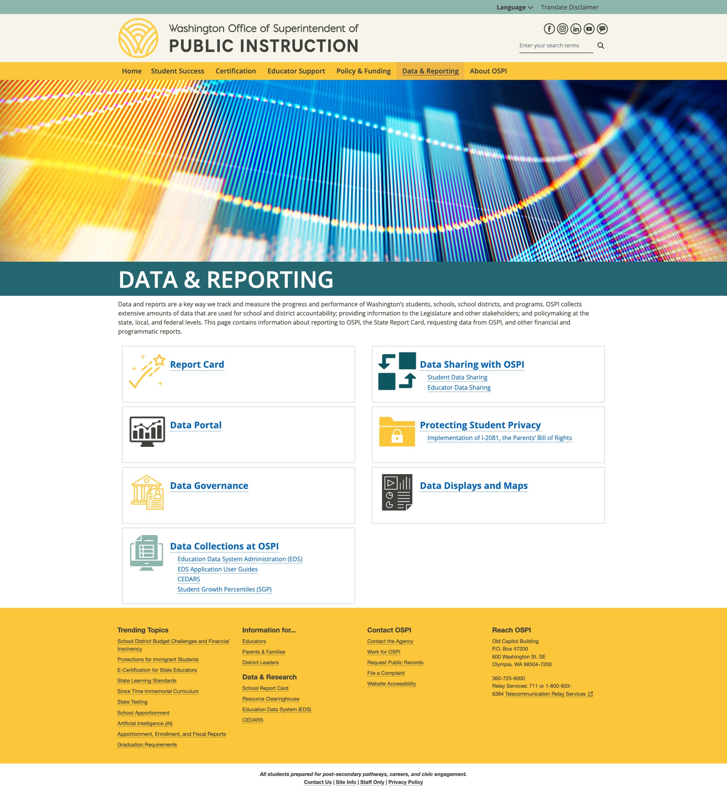
Task: Open Data Displays and Maps link
Action: click(474, 486)
